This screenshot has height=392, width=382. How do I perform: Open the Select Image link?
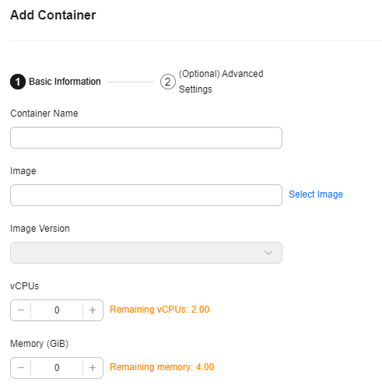316,194
